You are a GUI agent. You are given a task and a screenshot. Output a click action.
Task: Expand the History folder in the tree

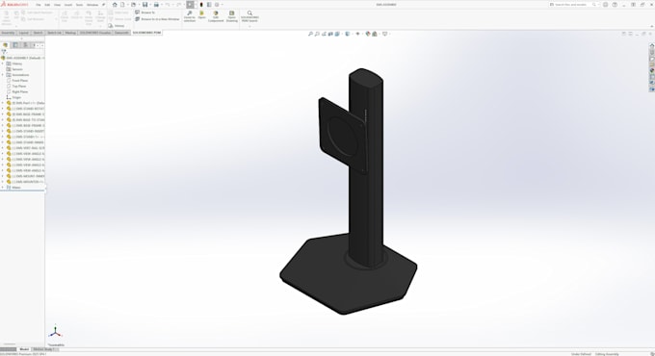click(x=3, y=64)
